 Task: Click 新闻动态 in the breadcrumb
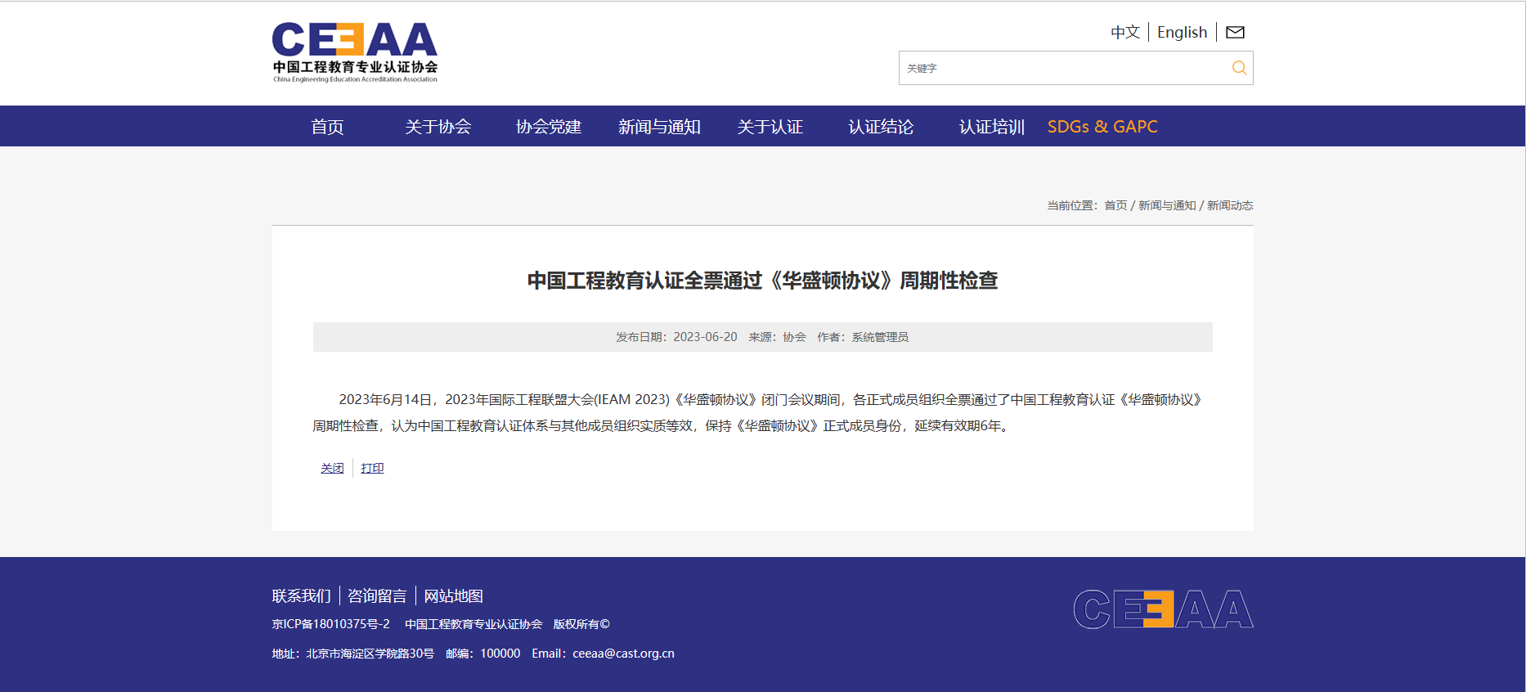point(1230,205)
